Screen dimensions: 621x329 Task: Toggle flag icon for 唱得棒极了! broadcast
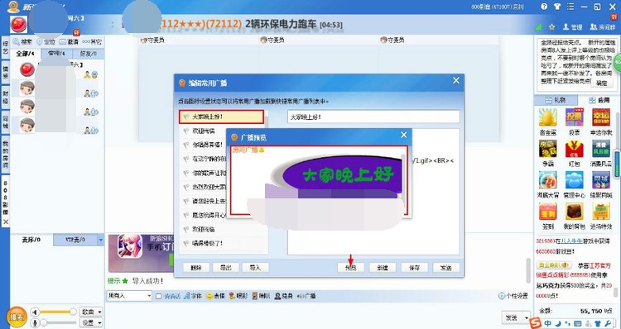tap(185, 244)
